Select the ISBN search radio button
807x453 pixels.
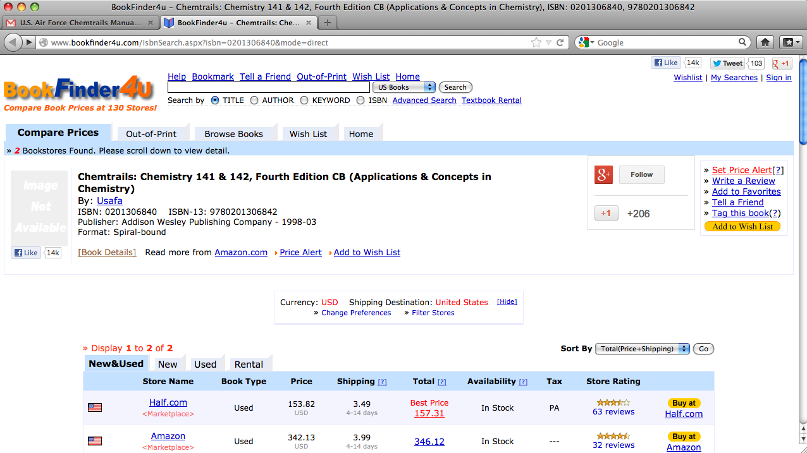360,100
